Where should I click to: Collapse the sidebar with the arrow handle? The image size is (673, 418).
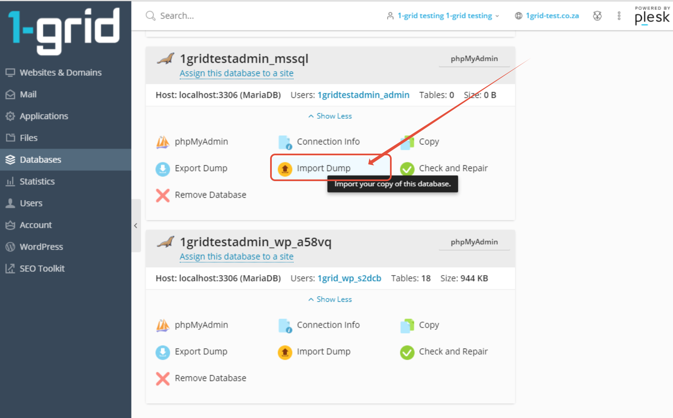coord(136,226)
